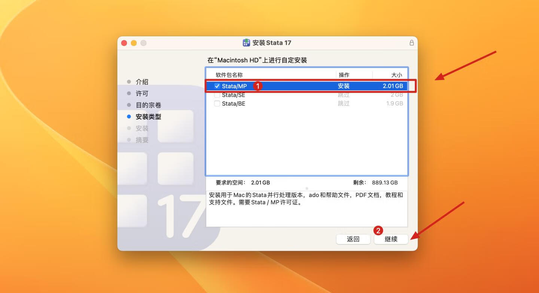Click the 操作 column header
Image resolution: width=539 pixels, height=293 pixels.
click(x=344, y=75)
